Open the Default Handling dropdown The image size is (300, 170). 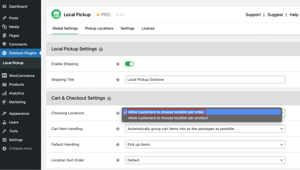click(205, 145)
